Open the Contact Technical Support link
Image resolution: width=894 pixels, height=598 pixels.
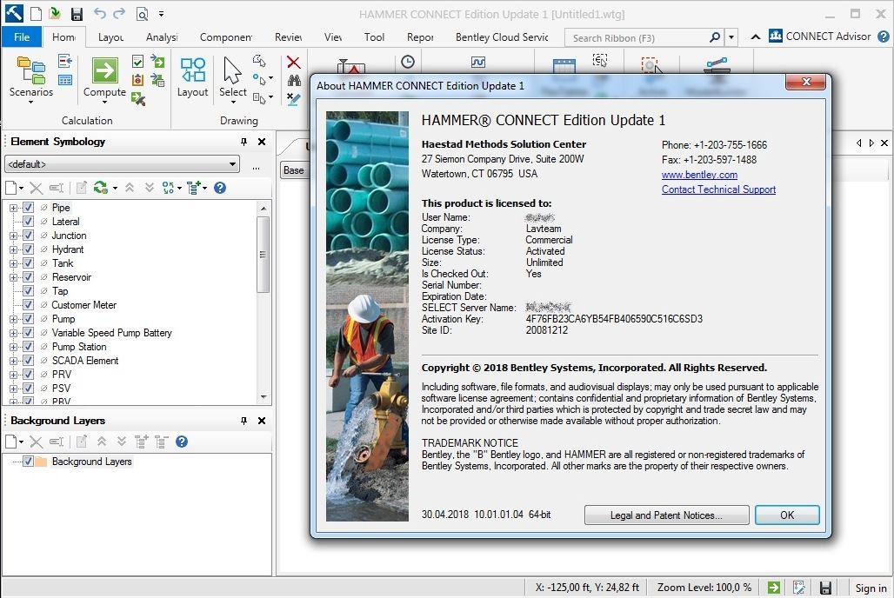[x=718, y=189]
